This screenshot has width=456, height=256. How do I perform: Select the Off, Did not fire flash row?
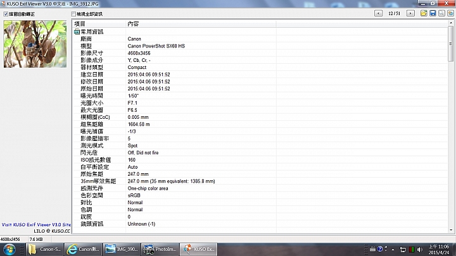tap(260, 153)
